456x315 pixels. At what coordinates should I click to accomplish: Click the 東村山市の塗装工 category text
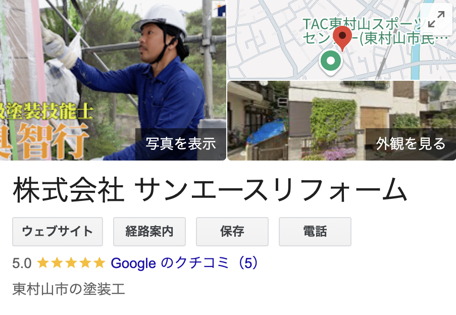click(x=69, y=289)
